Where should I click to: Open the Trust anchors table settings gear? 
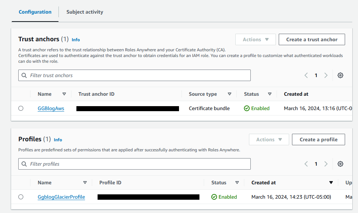click(x=340, y=75)
